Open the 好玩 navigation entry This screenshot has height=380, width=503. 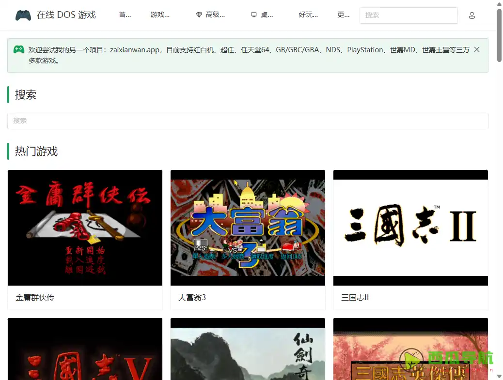pyautogui.click(x=309, y=15)
